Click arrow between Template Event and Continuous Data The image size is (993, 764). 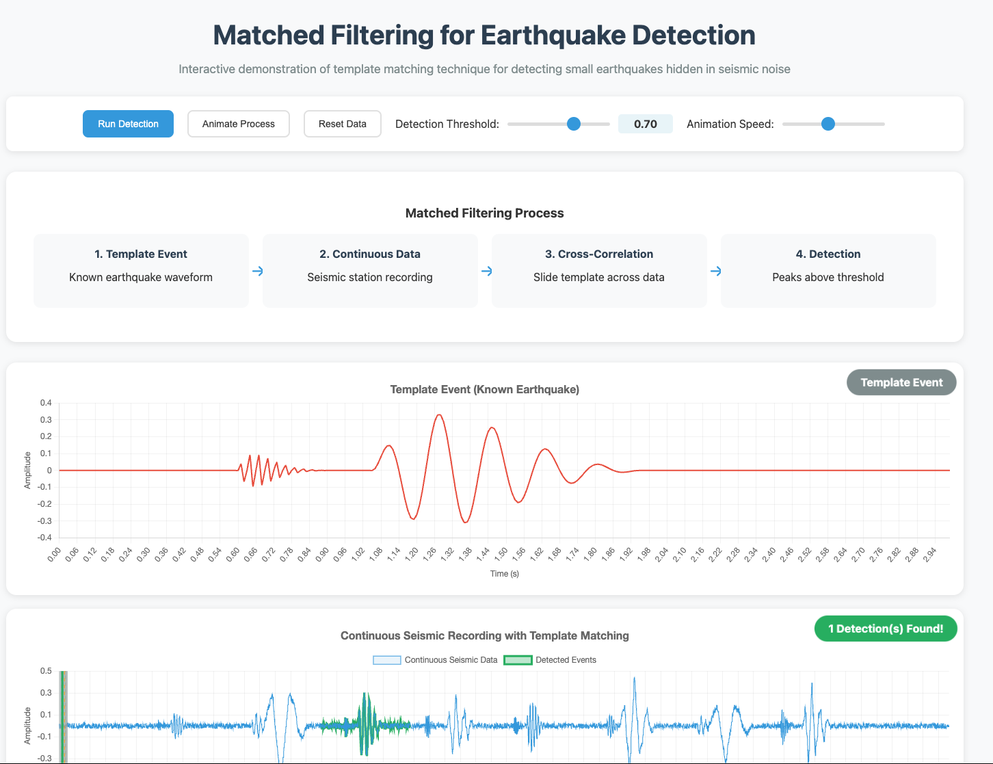[x=257, y=271]
